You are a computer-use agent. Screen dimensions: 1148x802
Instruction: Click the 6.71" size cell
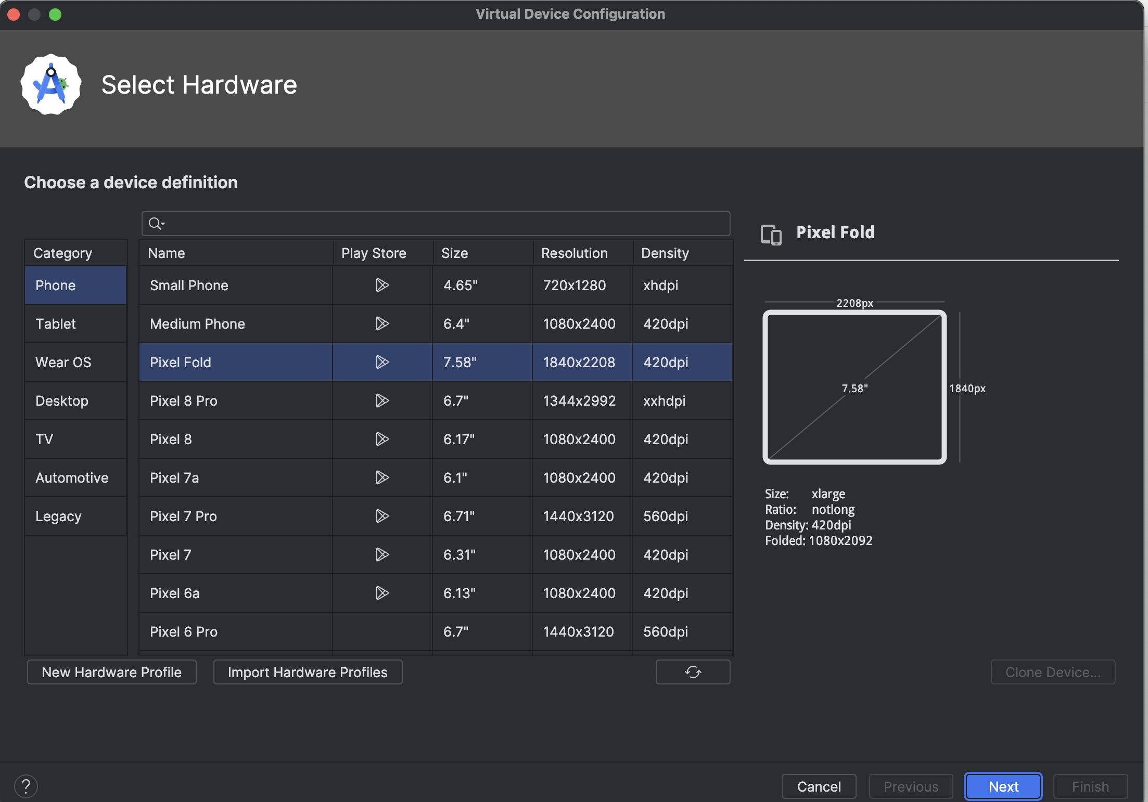click(482, 516)
